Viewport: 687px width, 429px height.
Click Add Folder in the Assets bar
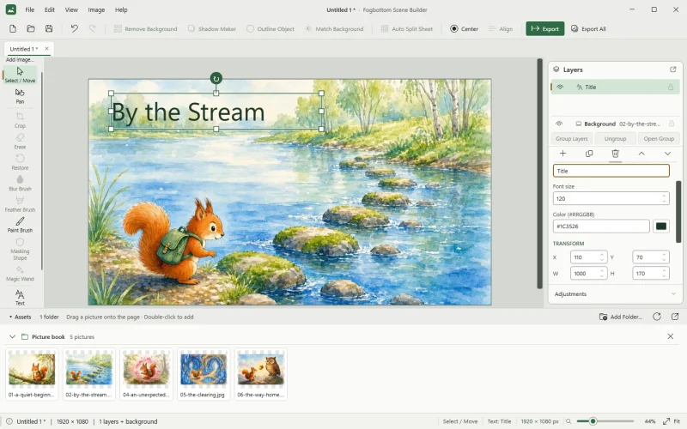pos(621,317)
